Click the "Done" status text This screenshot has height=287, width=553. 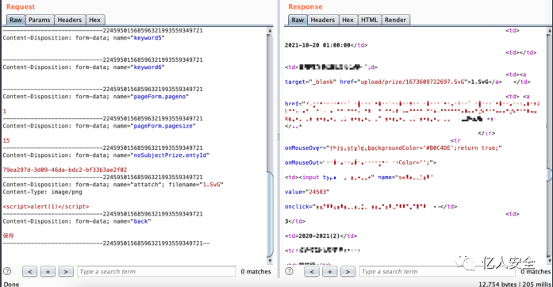pyautogui.click(x=11, y=284)
